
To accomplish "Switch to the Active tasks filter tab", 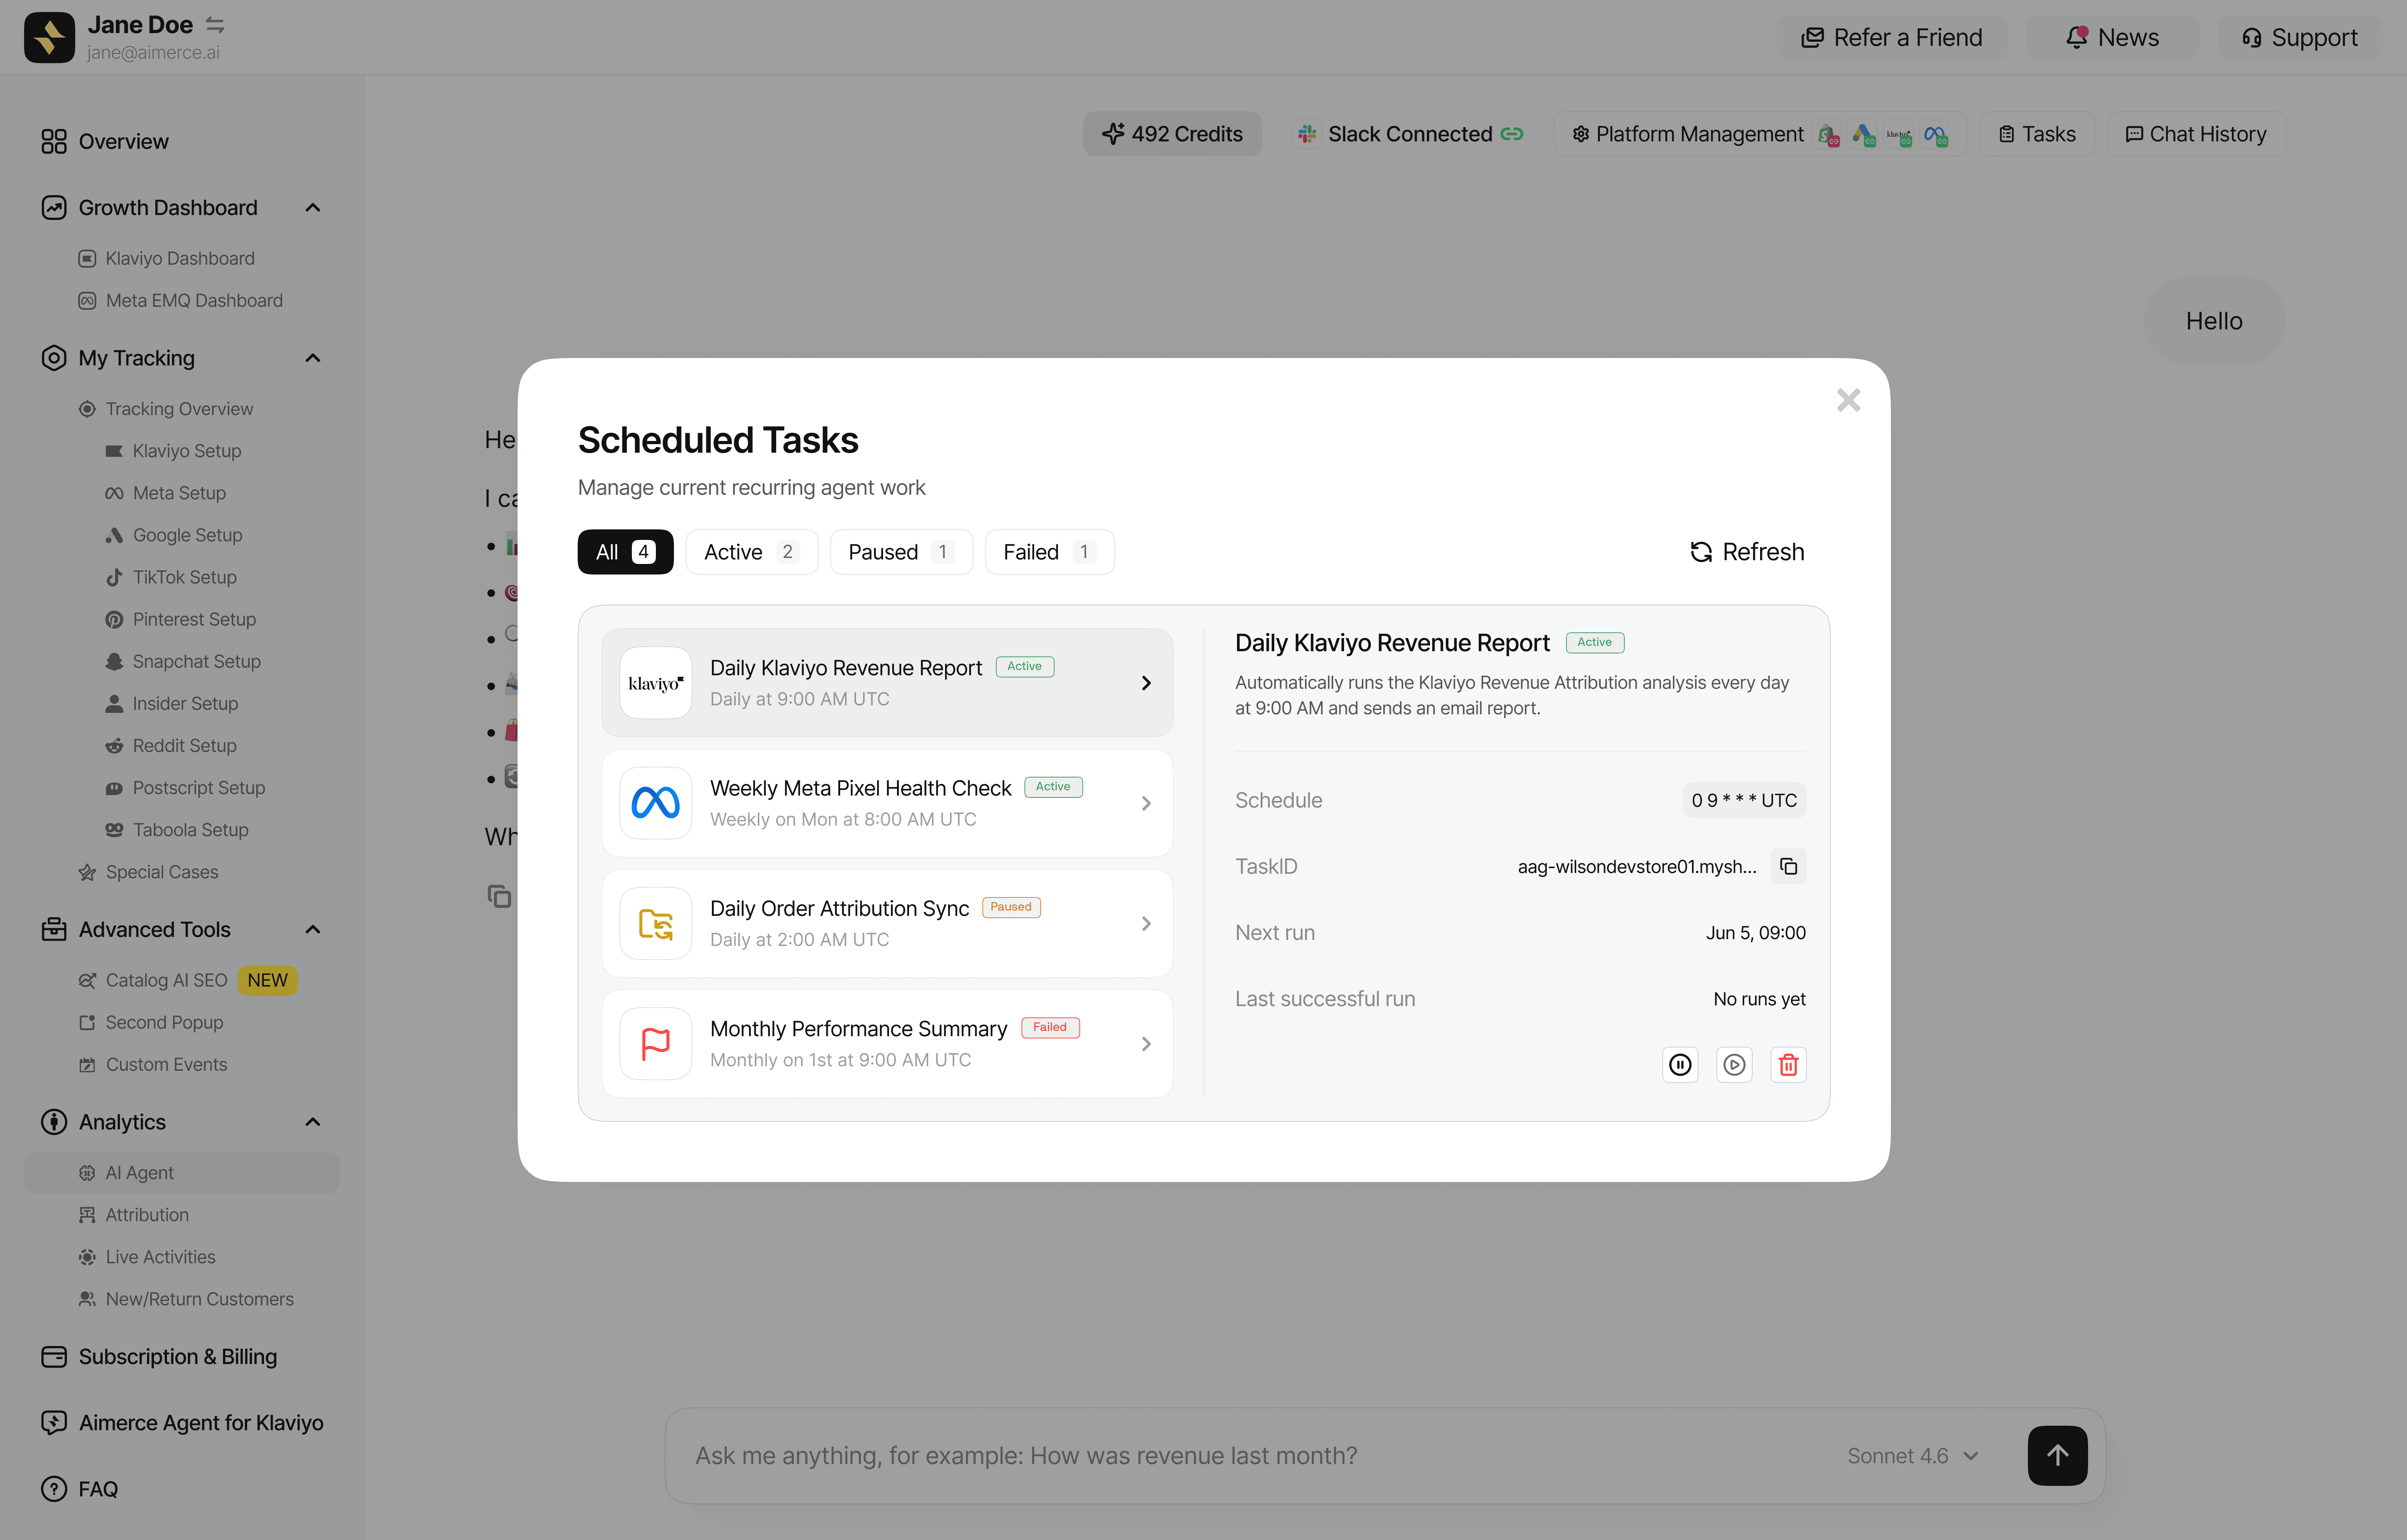I will 751,552.
